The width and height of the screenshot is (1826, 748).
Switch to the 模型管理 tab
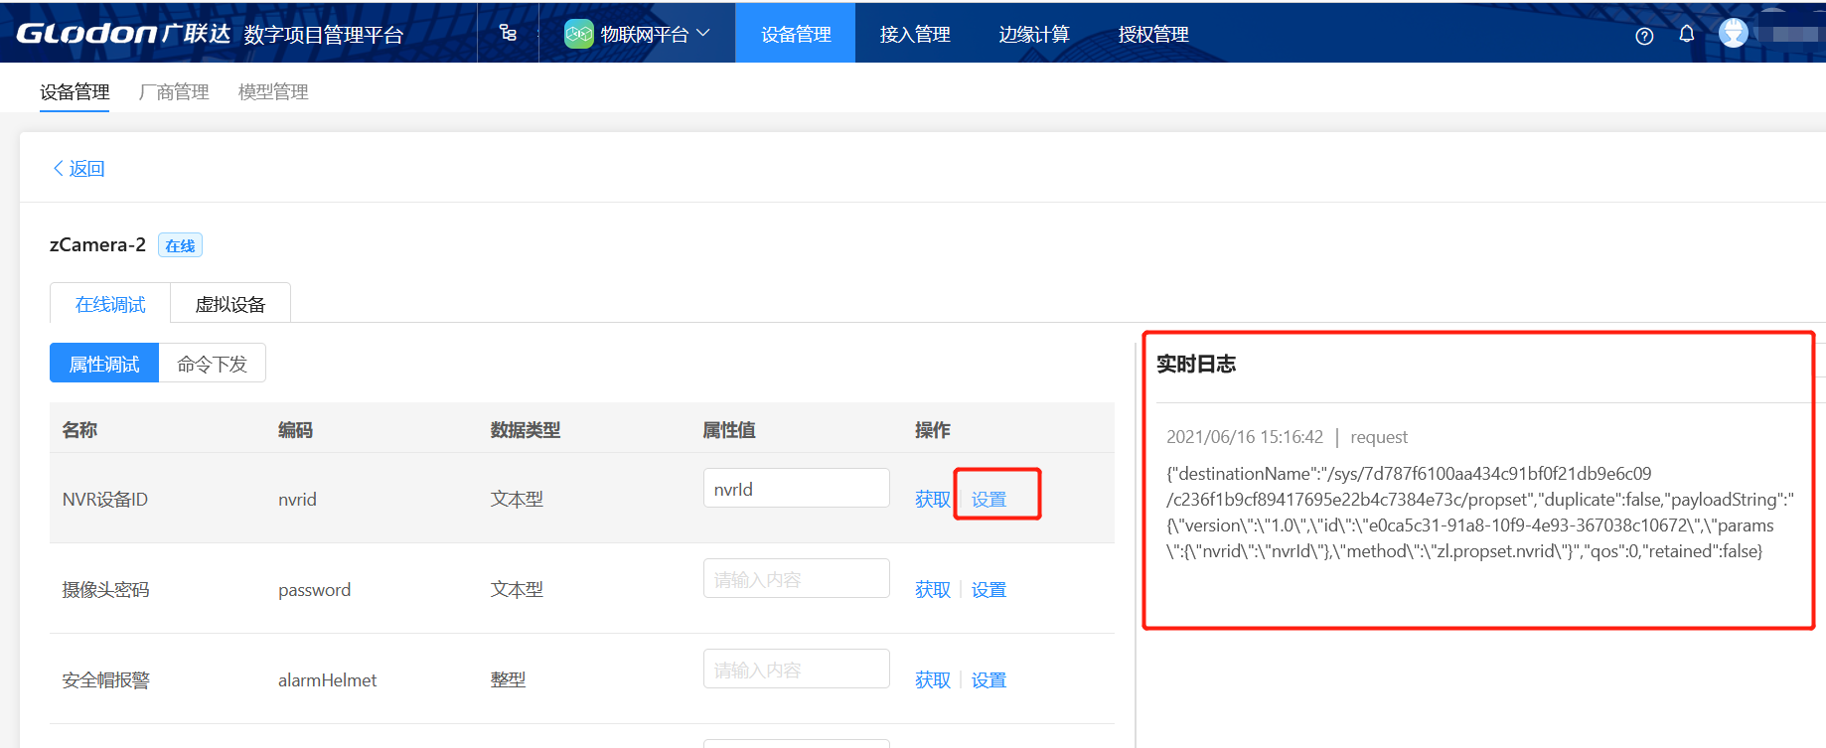point(273,92)
